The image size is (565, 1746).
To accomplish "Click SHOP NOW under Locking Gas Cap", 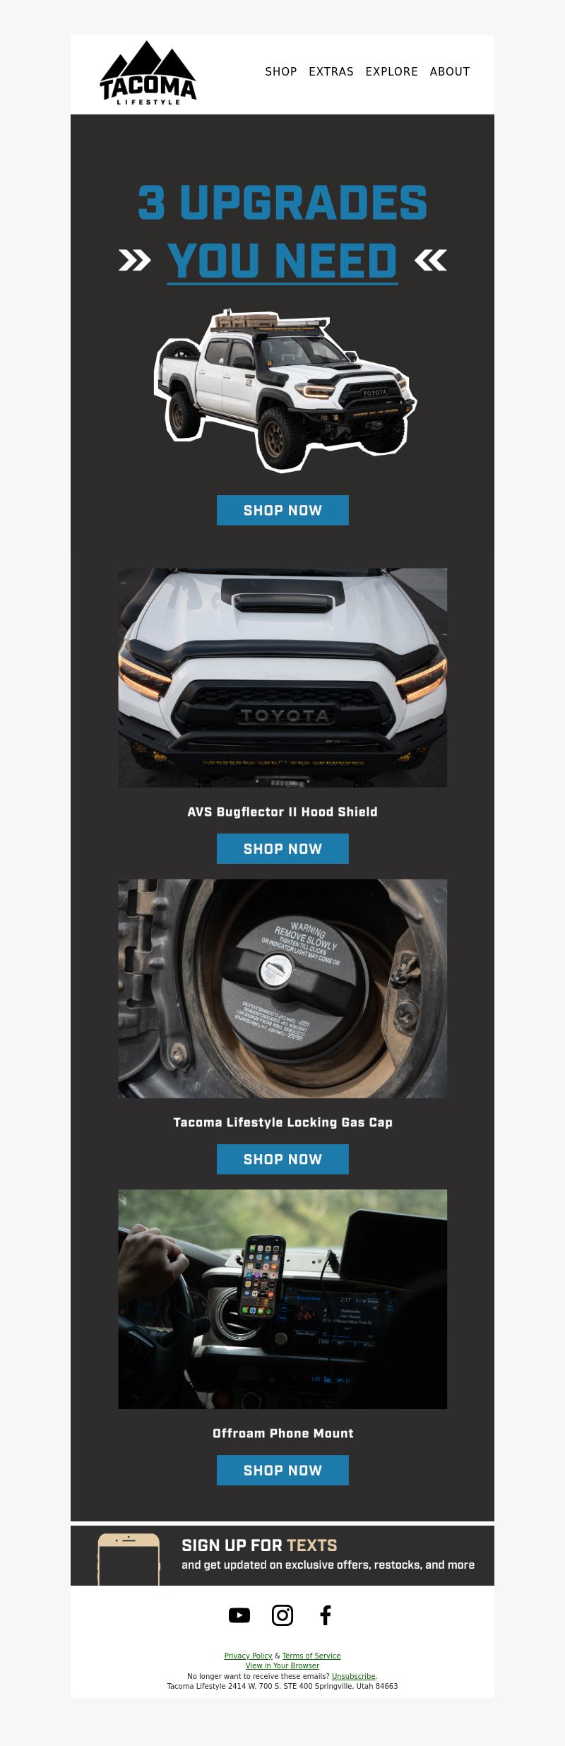I will (x=282, y=1159).
